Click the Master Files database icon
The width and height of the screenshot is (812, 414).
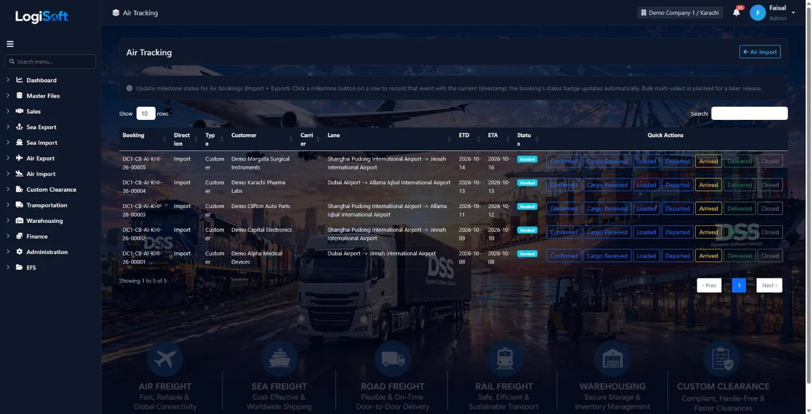click(20, 96)
